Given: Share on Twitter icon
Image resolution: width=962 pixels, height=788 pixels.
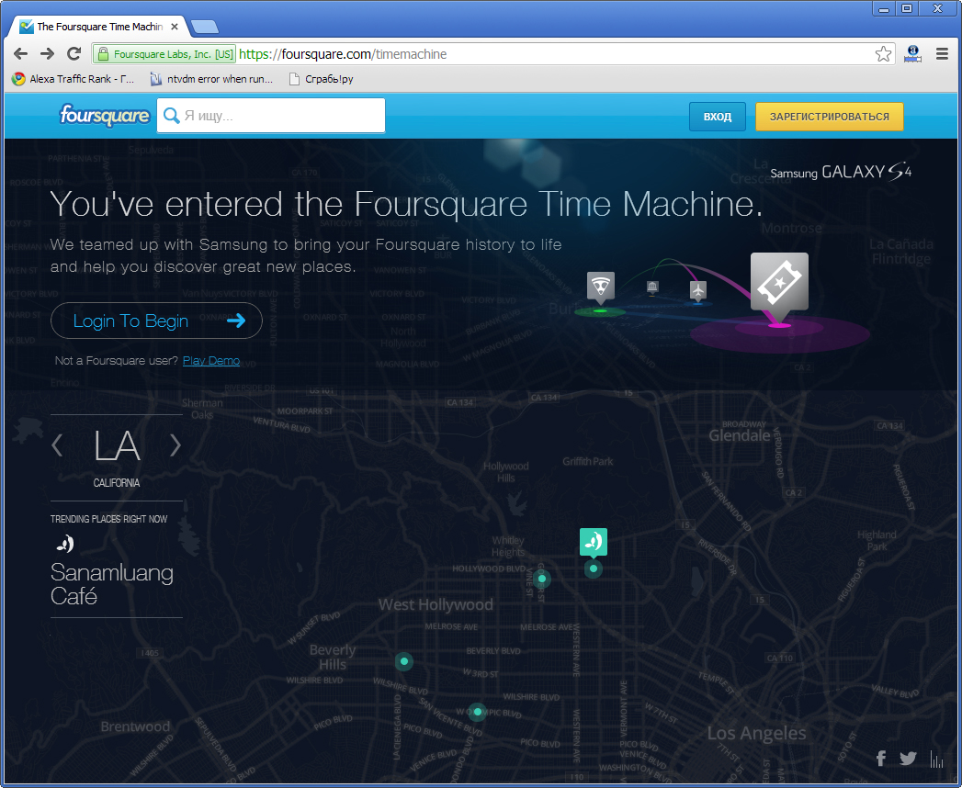Looking at the screenshot, I should (908, 759).
